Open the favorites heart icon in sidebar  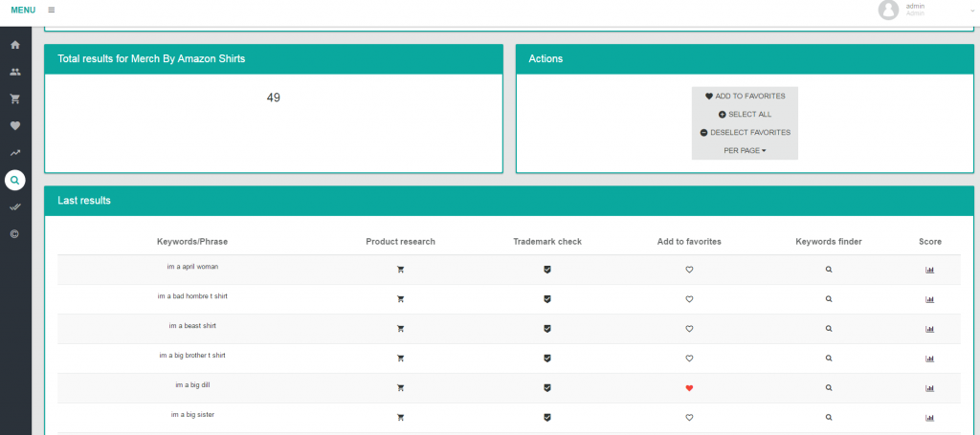click(x=15, y=125)
